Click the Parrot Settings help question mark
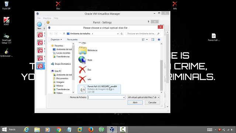 point(148,22)
